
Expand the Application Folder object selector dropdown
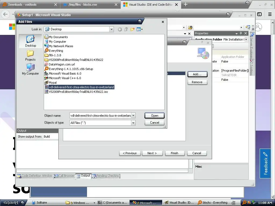(246, 39)
